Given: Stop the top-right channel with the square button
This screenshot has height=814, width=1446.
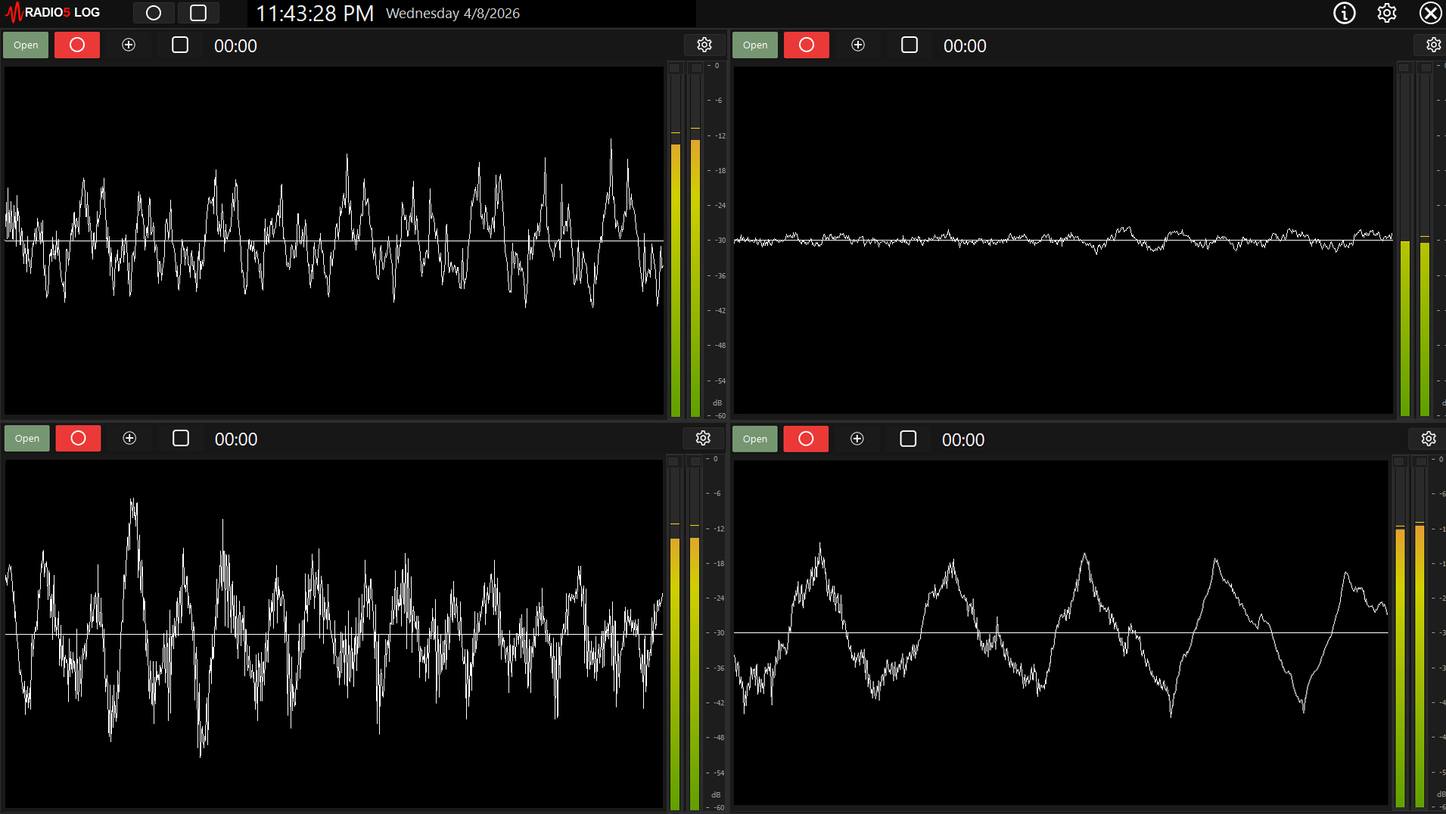Looking at the screenshot, I should pos(909,45).
